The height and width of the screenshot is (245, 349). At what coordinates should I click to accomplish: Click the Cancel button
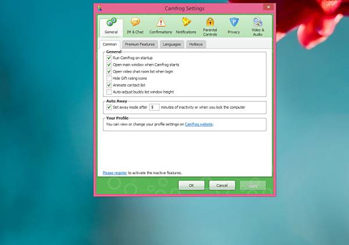222,185
